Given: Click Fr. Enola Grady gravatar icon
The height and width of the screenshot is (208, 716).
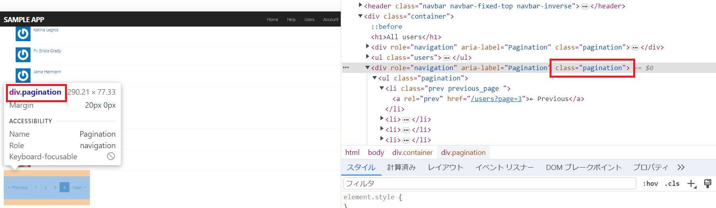Looking at the screenshot, I should coord(23,55).
